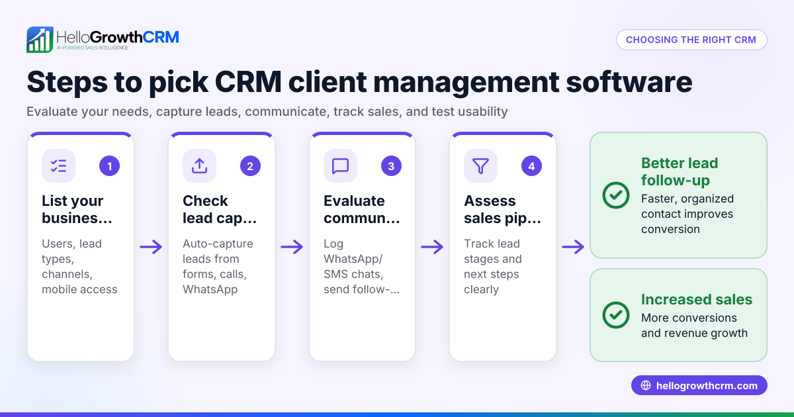
Task: Click 'Users, lead types, channels, mobile access' text
Action: tap(79, 267)
